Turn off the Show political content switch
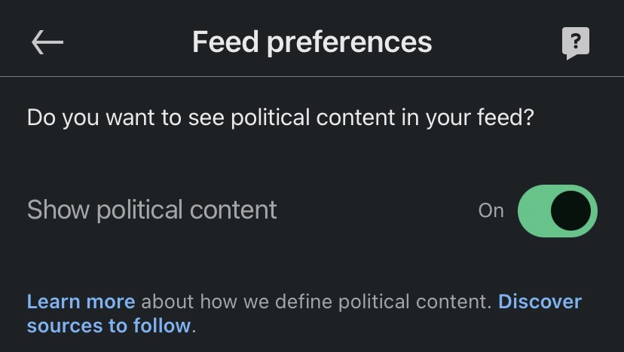 [x=557, y=210]
